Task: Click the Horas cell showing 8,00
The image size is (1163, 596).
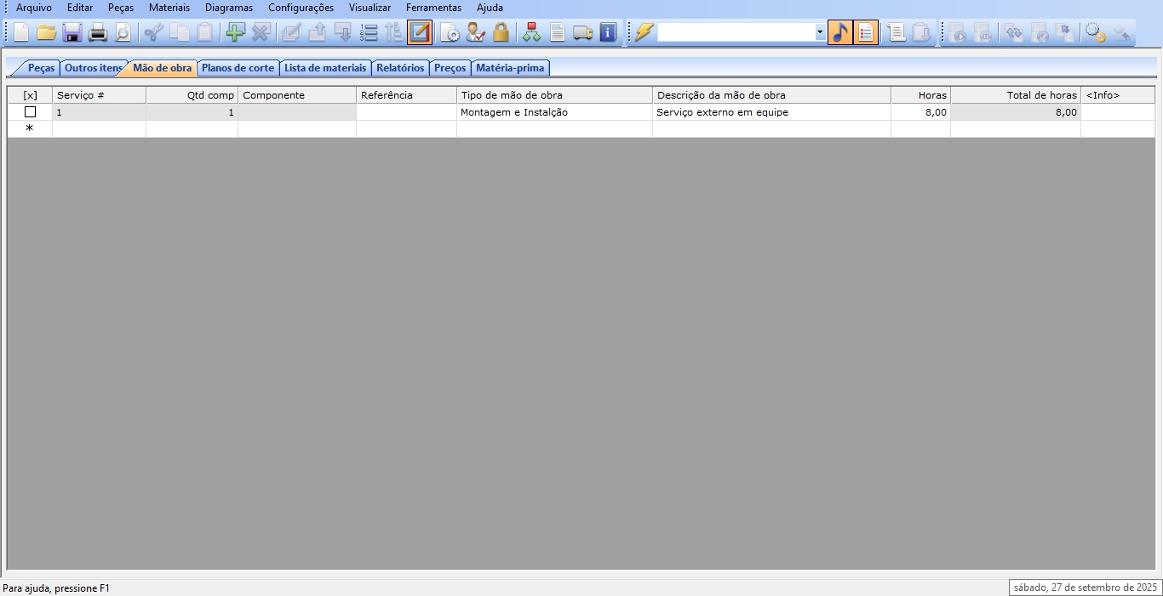Action: [x=920, y=112]
